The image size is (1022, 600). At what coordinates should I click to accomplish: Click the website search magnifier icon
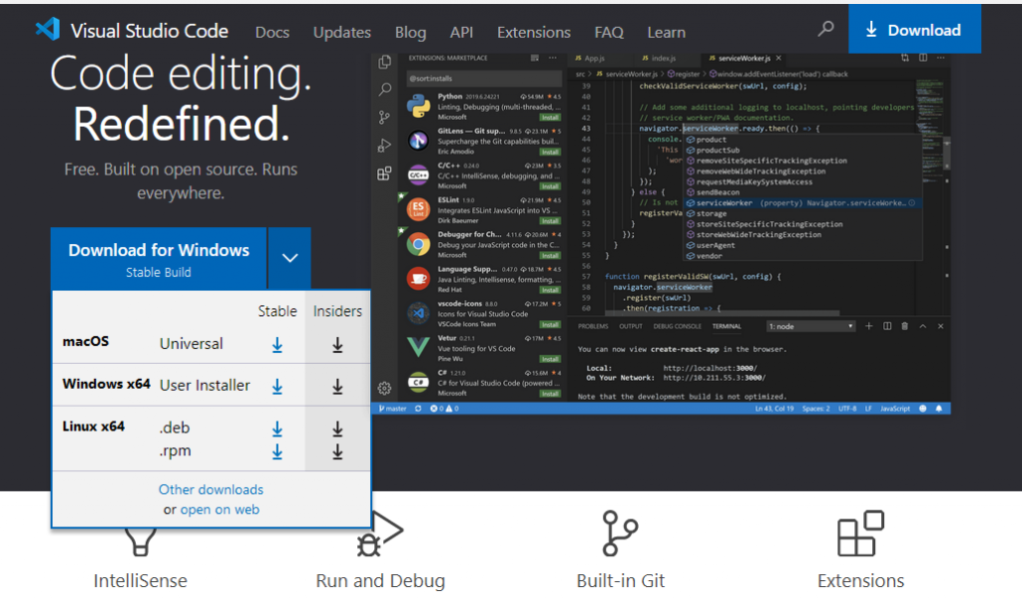pos(824,29)
